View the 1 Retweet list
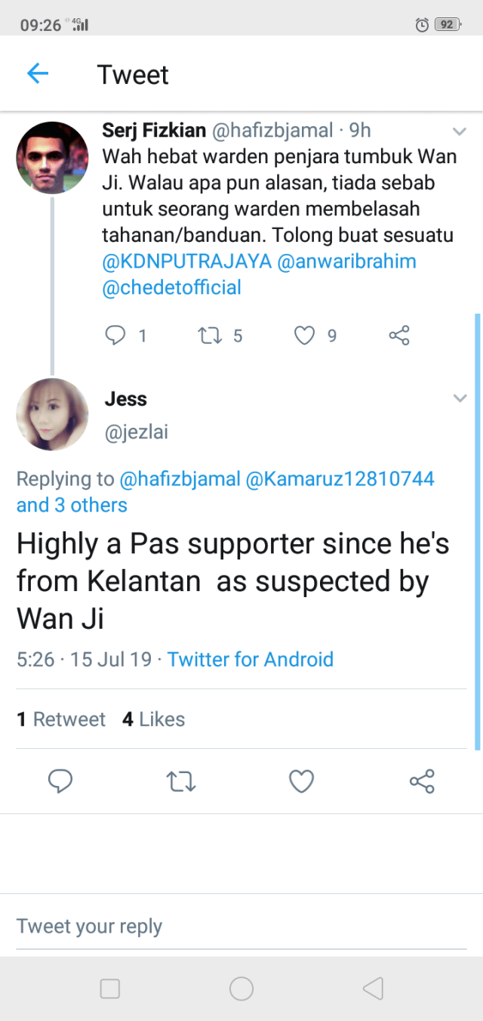 (x=61, y=719)
